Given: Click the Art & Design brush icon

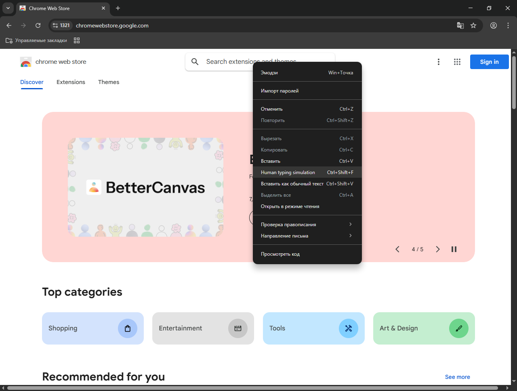Looking at the screenshot, I should click(459, 328).
